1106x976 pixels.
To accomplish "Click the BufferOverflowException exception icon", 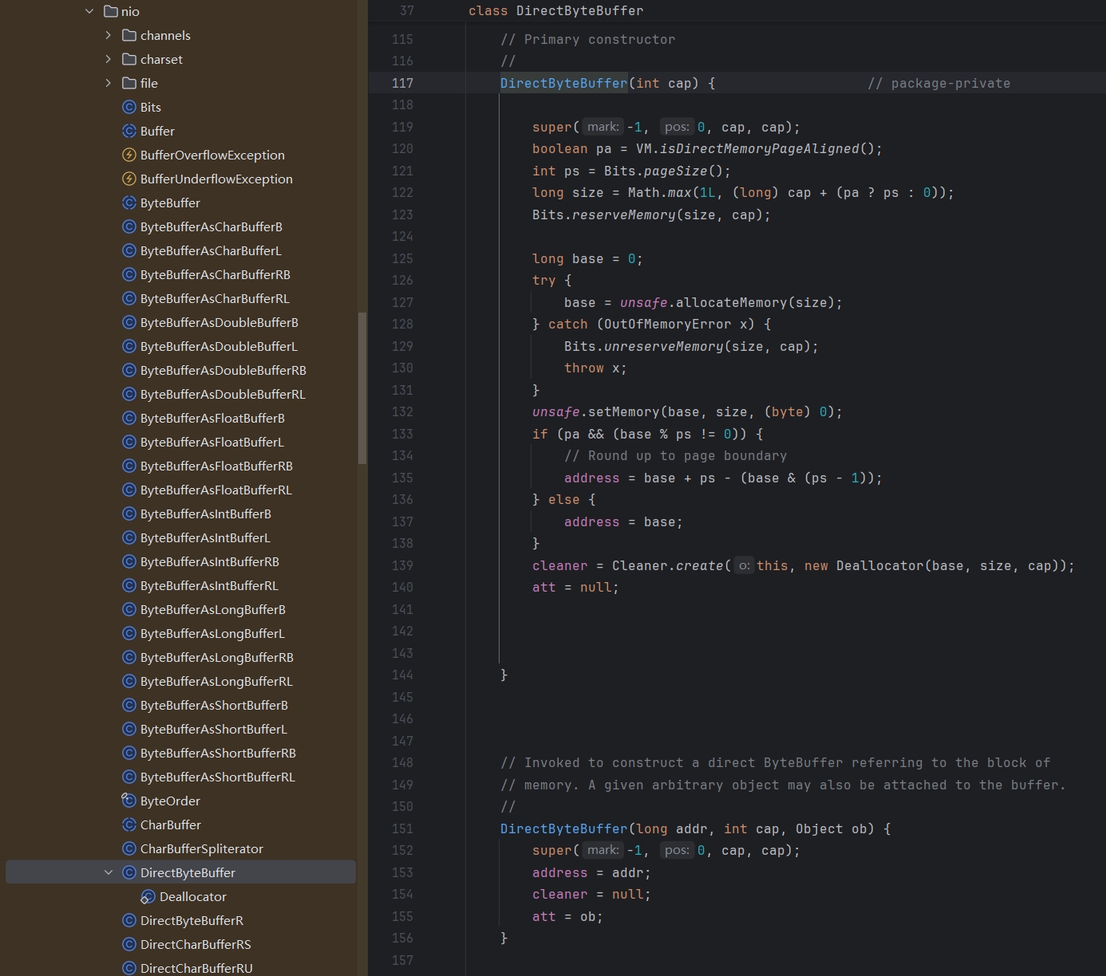I will pyautogui.click(x=129, y=155).
